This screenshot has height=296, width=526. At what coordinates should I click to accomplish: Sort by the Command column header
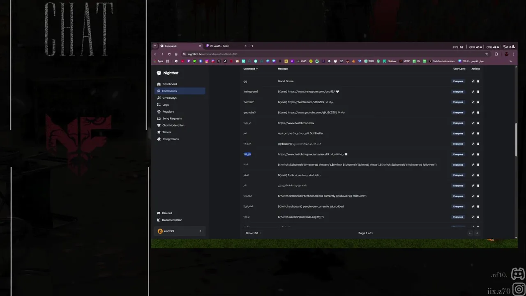(x=251, y=69)
